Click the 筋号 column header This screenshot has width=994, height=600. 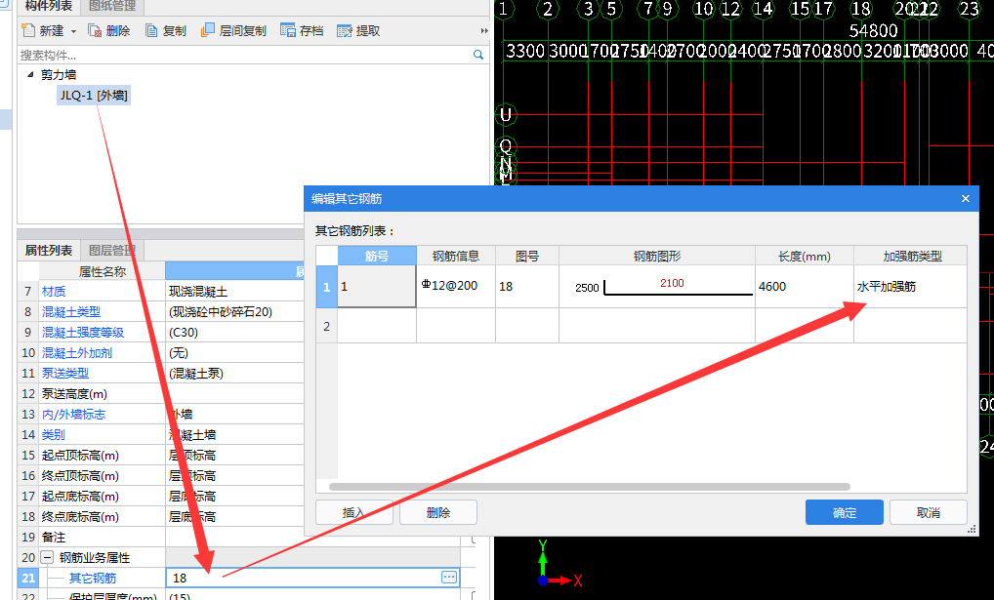coord(377,256)
